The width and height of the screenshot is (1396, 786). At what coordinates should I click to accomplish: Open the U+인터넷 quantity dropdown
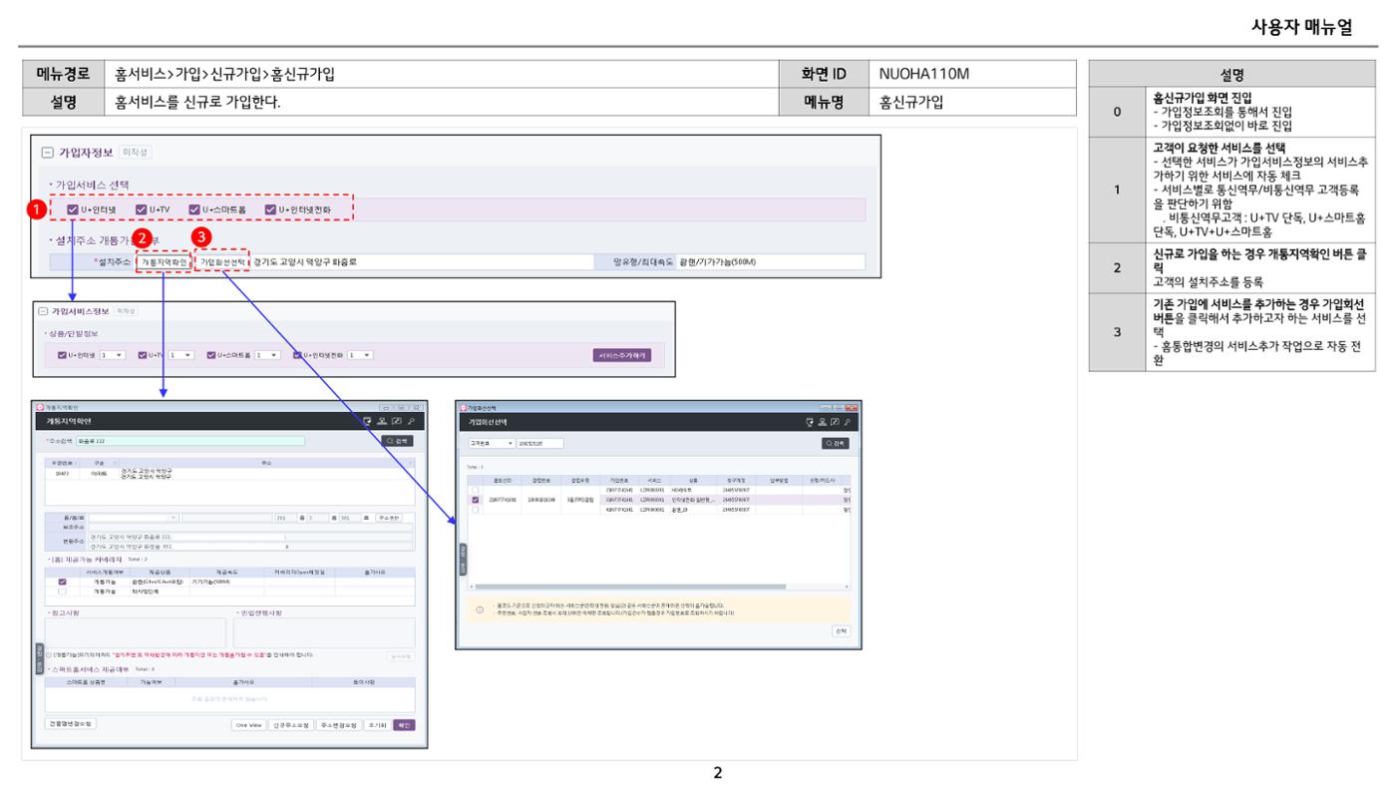tap(111, 354)
